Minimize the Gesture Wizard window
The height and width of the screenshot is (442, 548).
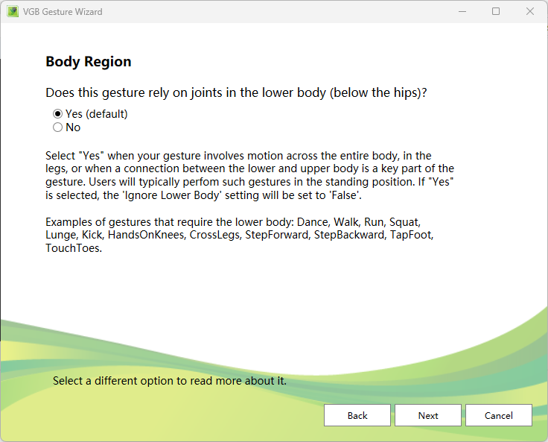462,12
